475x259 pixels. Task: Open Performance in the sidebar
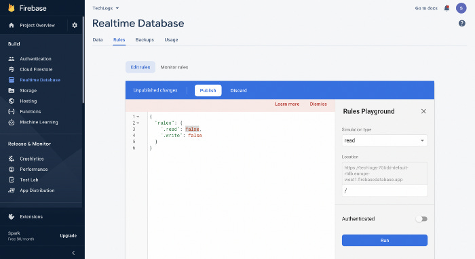click(34, 169)
